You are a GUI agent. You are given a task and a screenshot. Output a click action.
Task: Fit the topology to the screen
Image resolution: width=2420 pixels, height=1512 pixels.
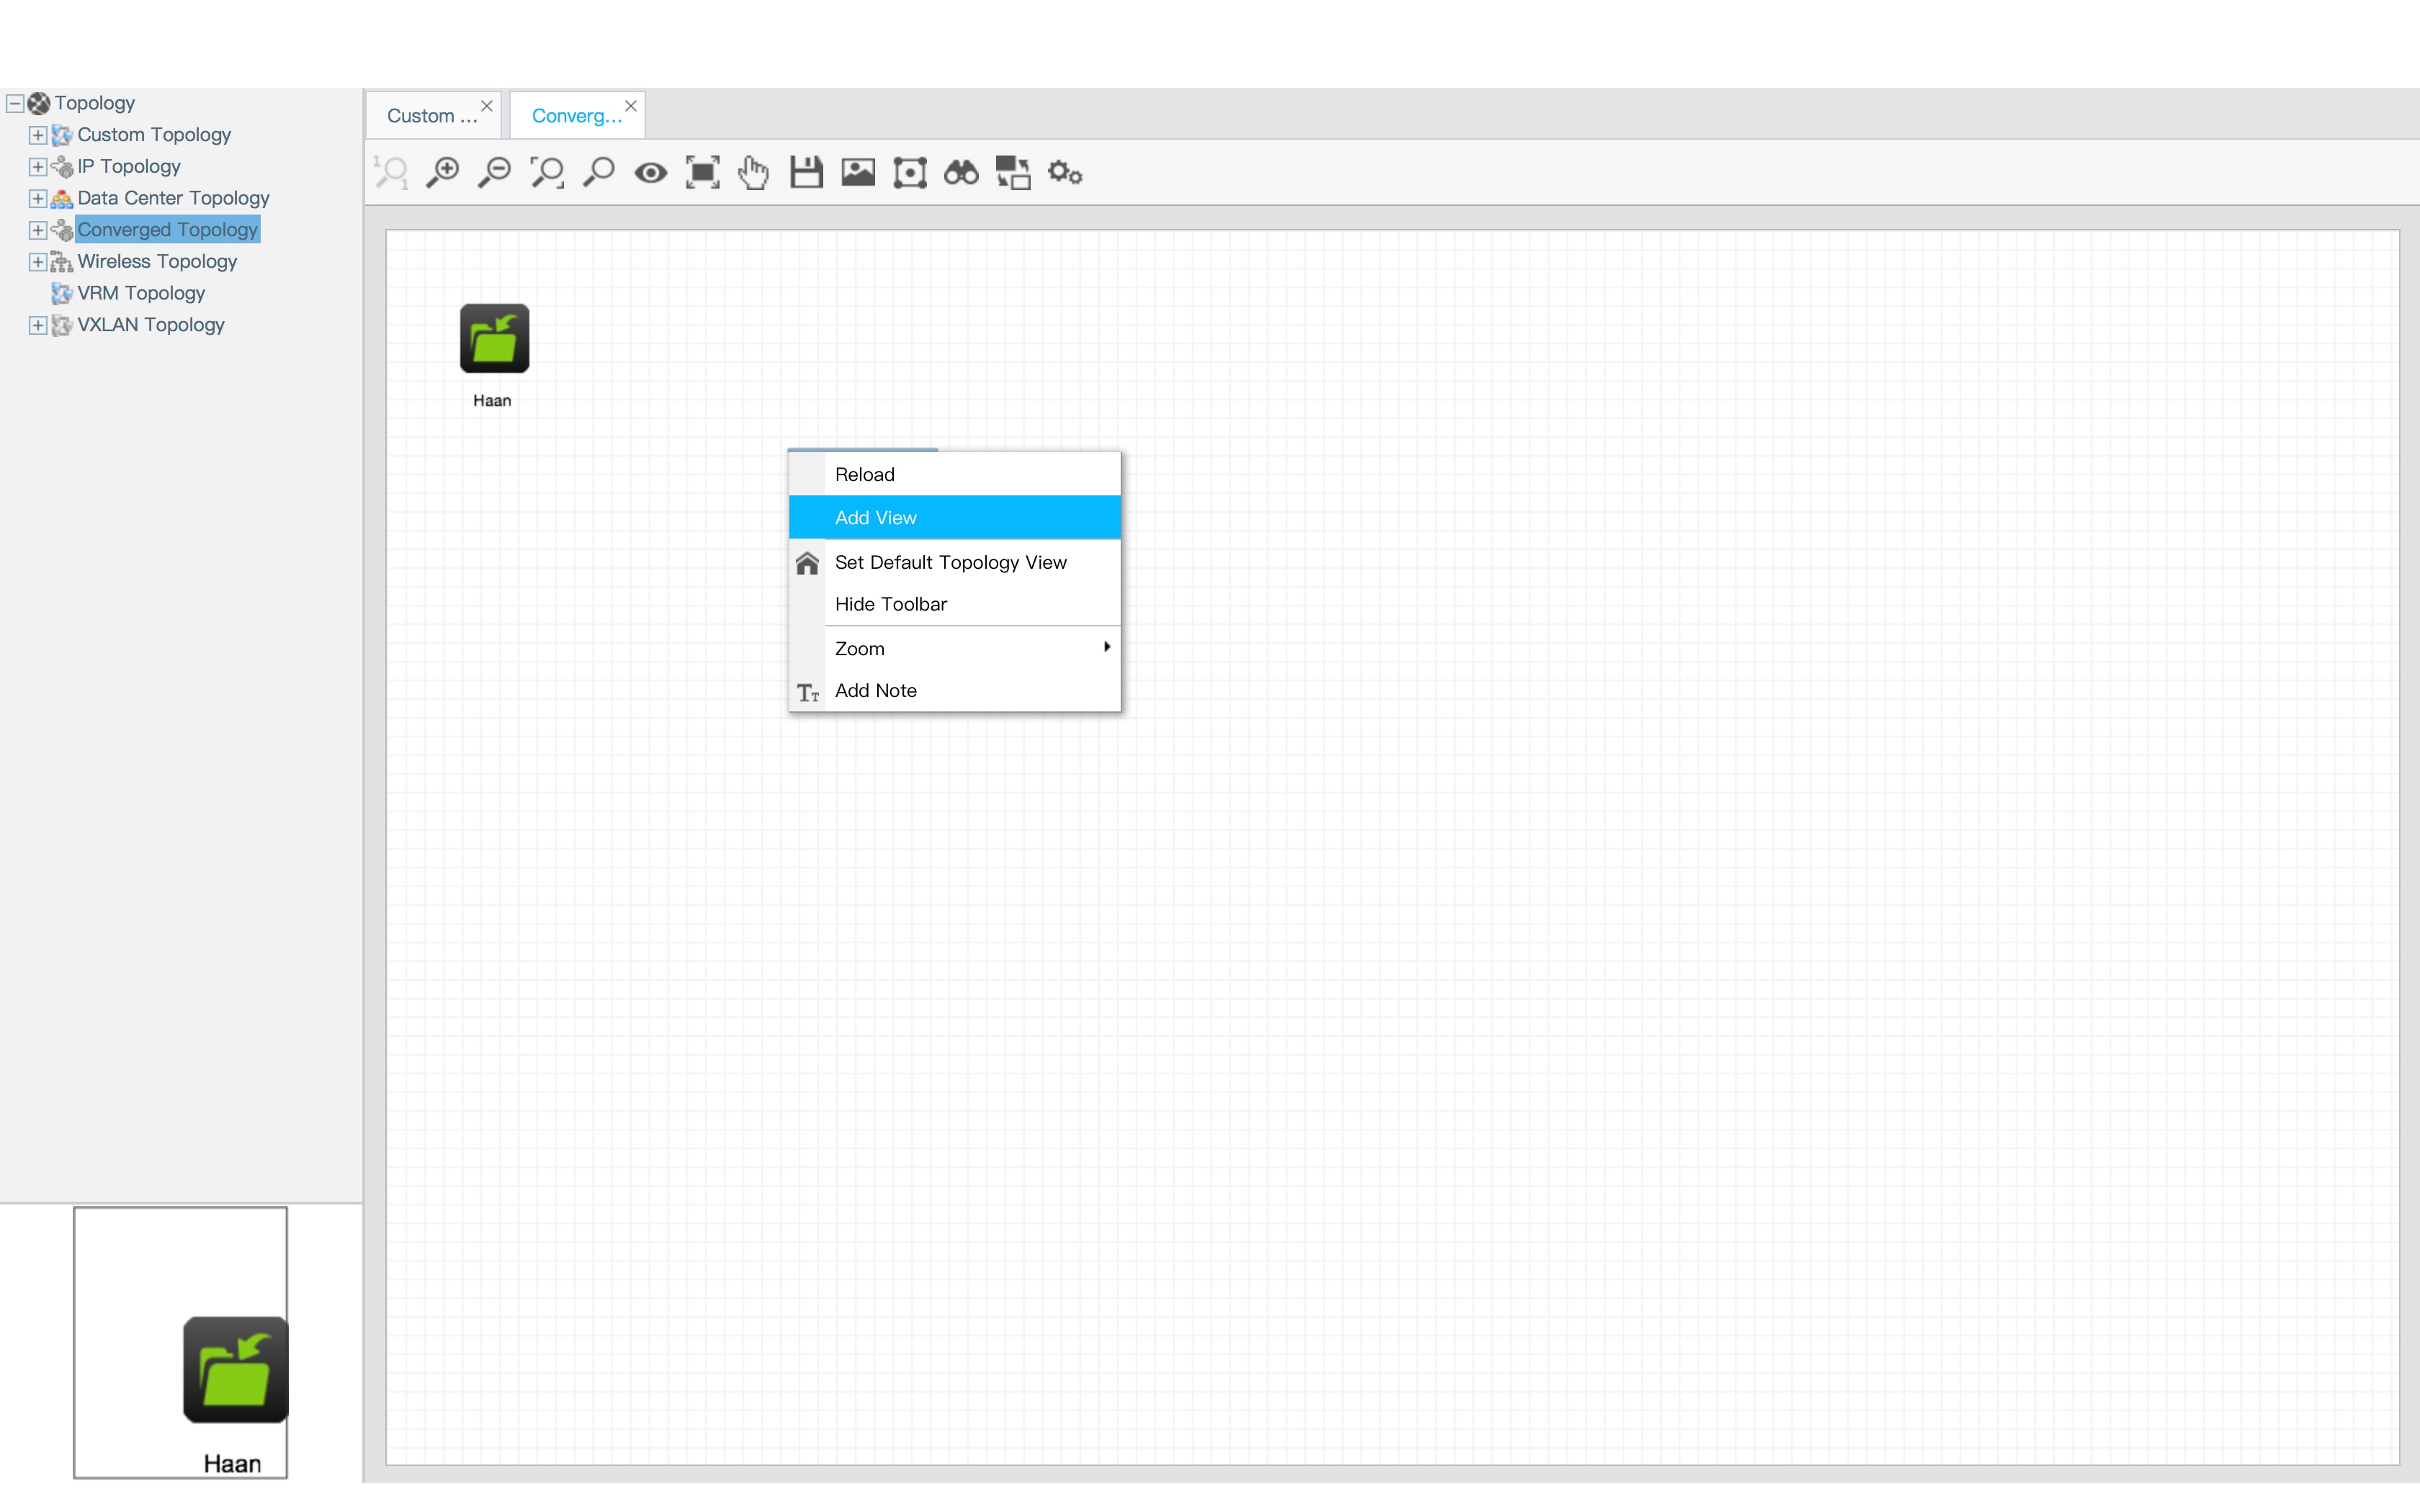click(703, 172)
